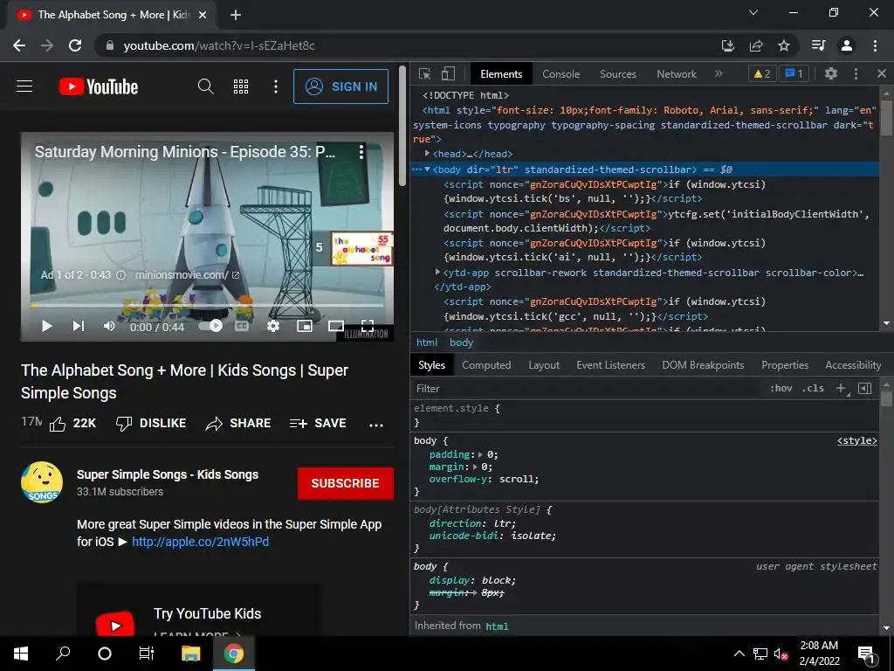The width and height of the screenshot is (894, 671).
Task: Open YouTube settings three-dot menu
Action: pos(276,86)
